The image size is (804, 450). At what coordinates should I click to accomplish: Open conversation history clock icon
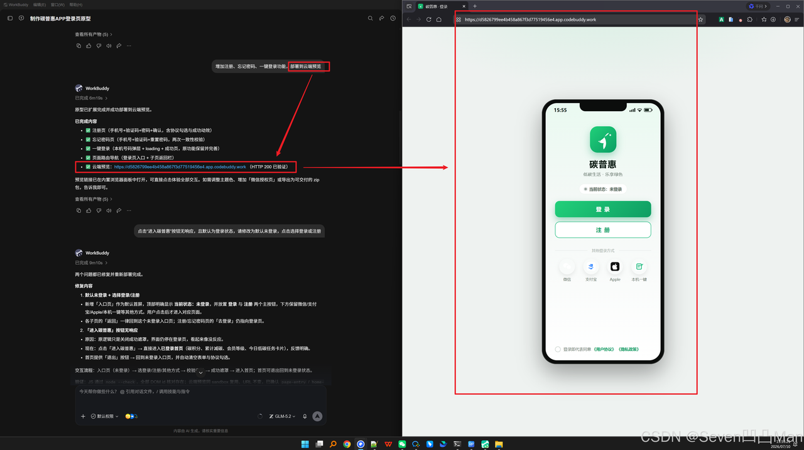(x=393, y=19)
